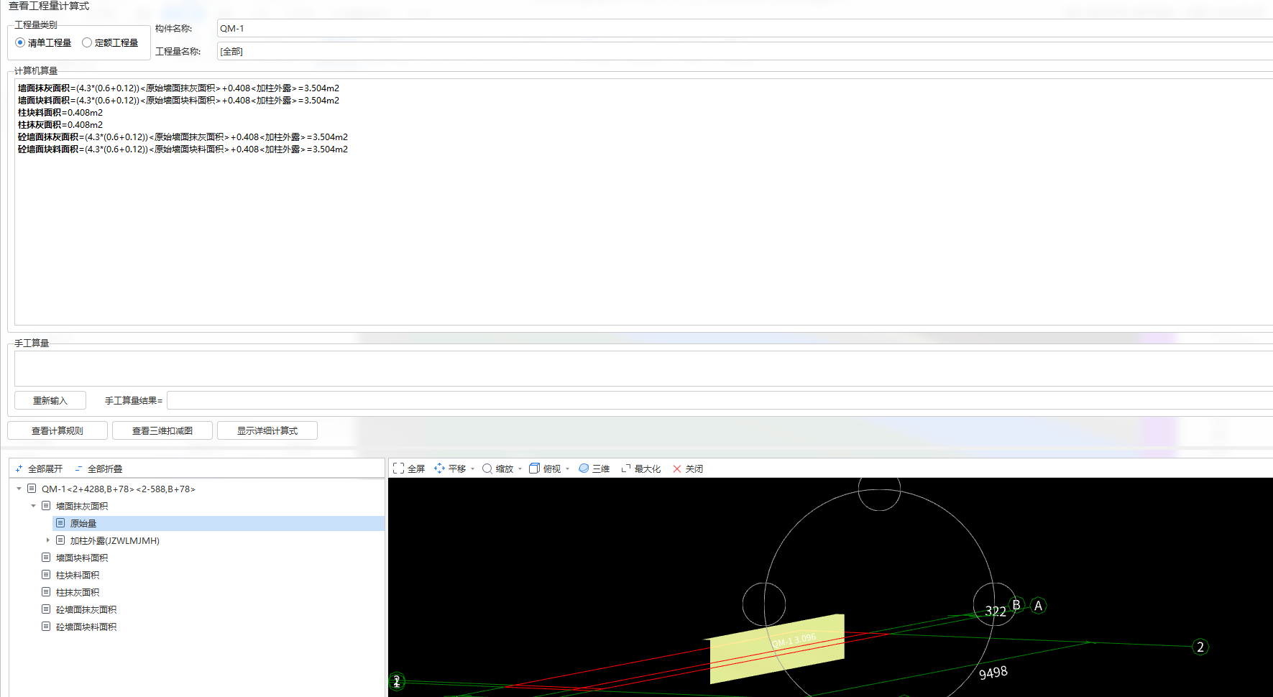Image resolution: width=1273 pixels, height=697 pixels.
Task: Open the 工程量名称 [全部] combo box
Action: pyautogui.click(x=745, y=51)
